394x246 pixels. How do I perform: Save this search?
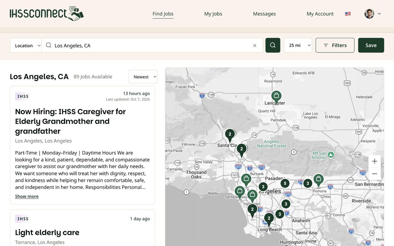pyautogui.click(x=371, y=45)
